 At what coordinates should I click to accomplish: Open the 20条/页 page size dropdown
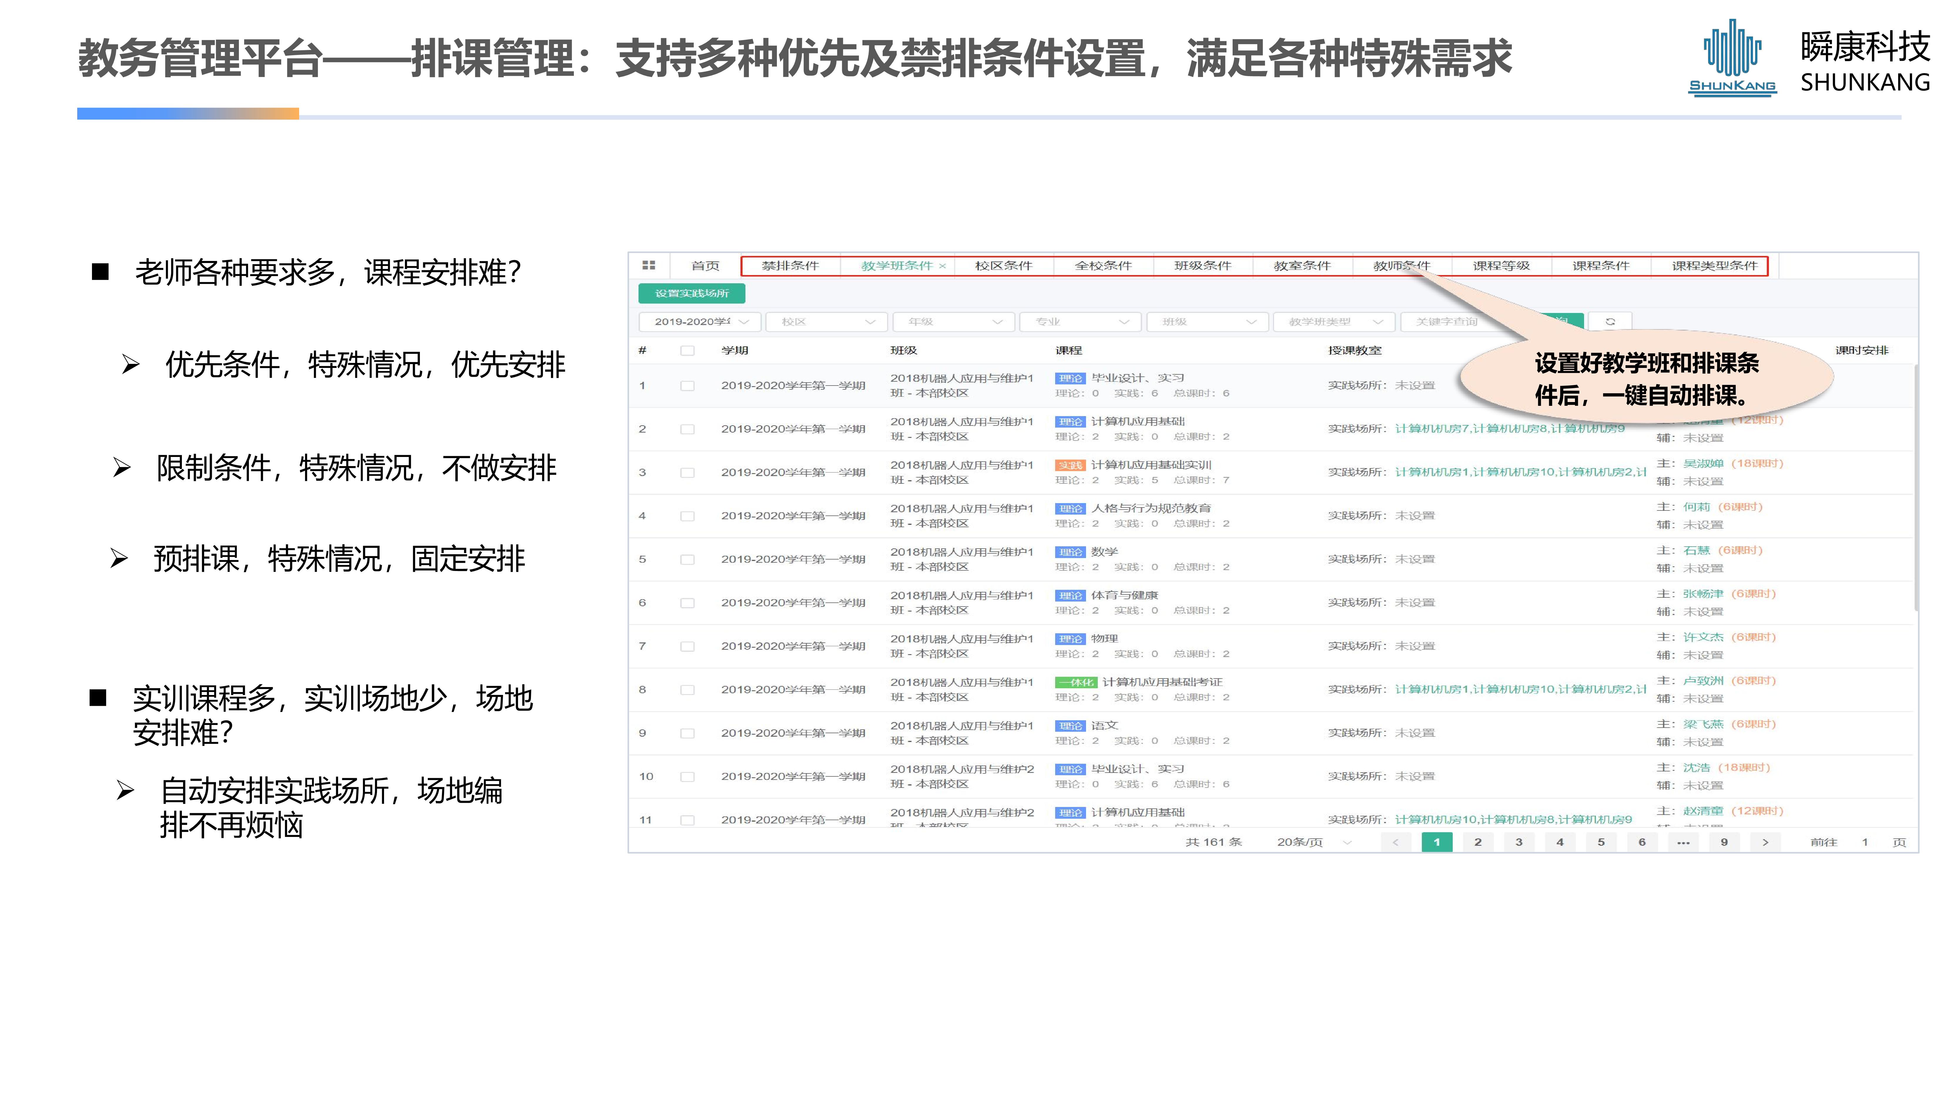click(1314, 842)
